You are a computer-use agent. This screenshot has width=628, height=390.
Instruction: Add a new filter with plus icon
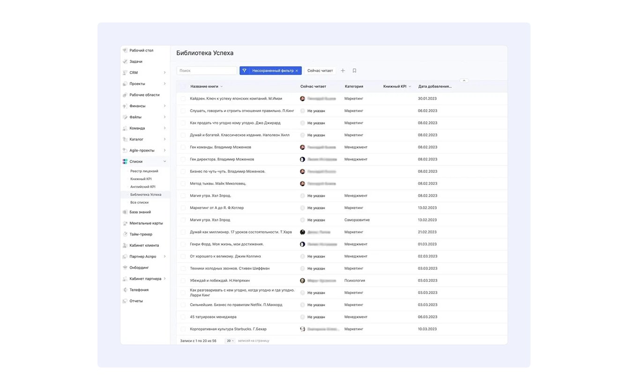coord(343,71)
